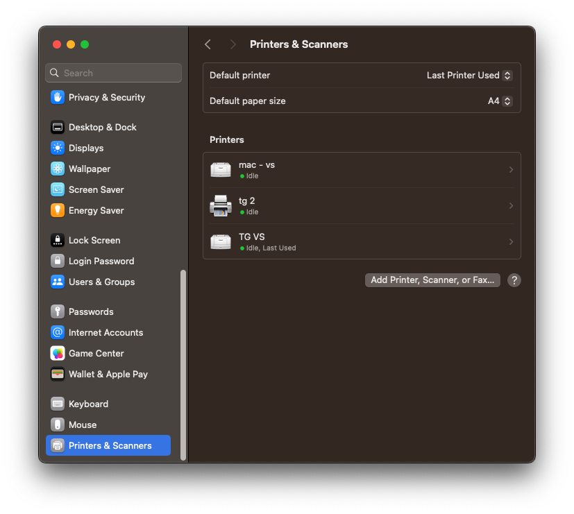Click the Lock Screen icon

[58, 241]
